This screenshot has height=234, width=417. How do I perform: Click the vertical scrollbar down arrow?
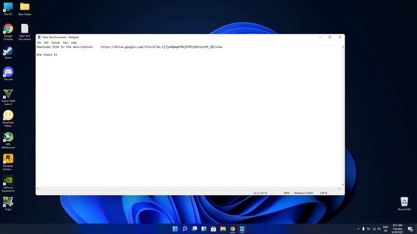pyautogui.click(x=343, y=185)
